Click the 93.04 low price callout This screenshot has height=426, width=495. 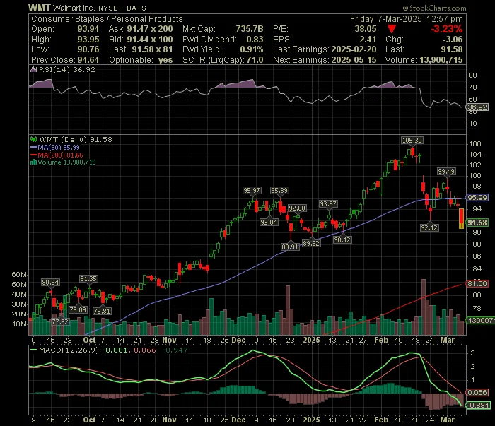[269, 222]
